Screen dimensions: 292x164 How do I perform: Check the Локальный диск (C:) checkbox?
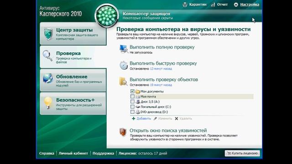[x=132, y=107]
